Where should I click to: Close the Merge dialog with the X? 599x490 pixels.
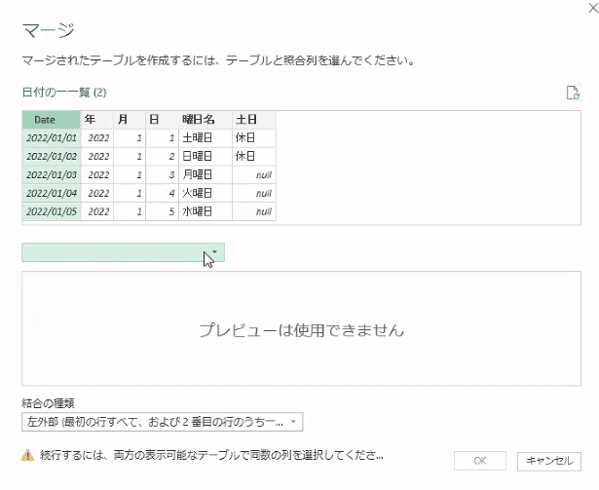(x=593, y=8)
